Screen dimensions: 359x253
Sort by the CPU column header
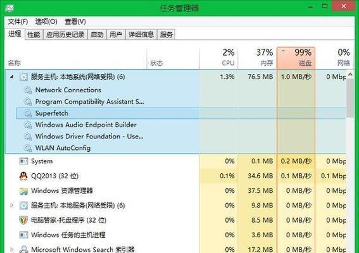(218, 58)
